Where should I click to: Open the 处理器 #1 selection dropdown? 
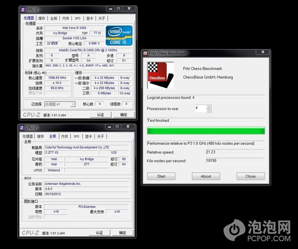click(x=72, y=104)
